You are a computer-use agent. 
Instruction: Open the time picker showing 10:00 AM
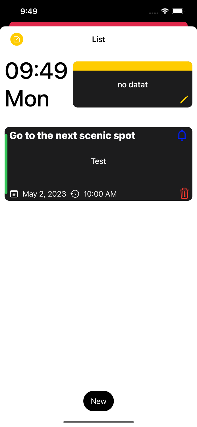(100, 194)
